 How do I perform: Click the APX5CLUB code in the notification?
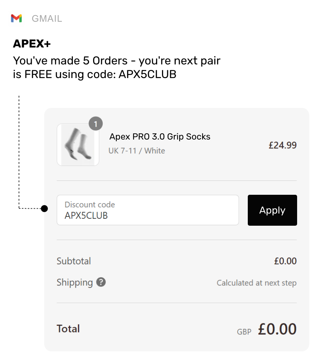(147, 74)
